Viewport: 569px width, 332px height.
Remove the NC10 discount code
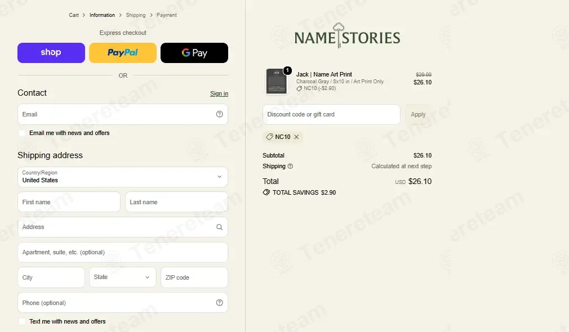coord(296,137)
